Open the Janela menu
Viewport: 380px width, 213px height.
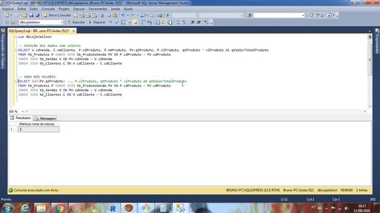[x=115, y=9]
